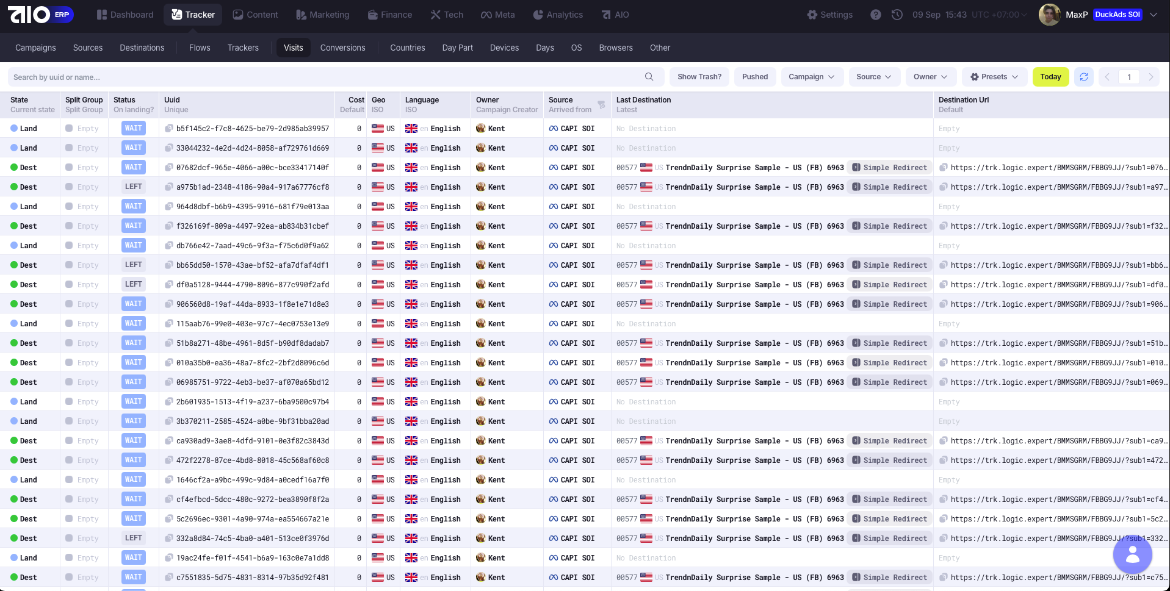Open the Source filter dropdown
This screenshot has height=591, width=1170.
pyautogui.click(x=874, y=77)
